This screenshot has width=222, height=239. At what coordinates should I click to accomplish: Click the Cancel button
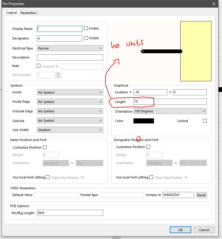pos(204,230)
